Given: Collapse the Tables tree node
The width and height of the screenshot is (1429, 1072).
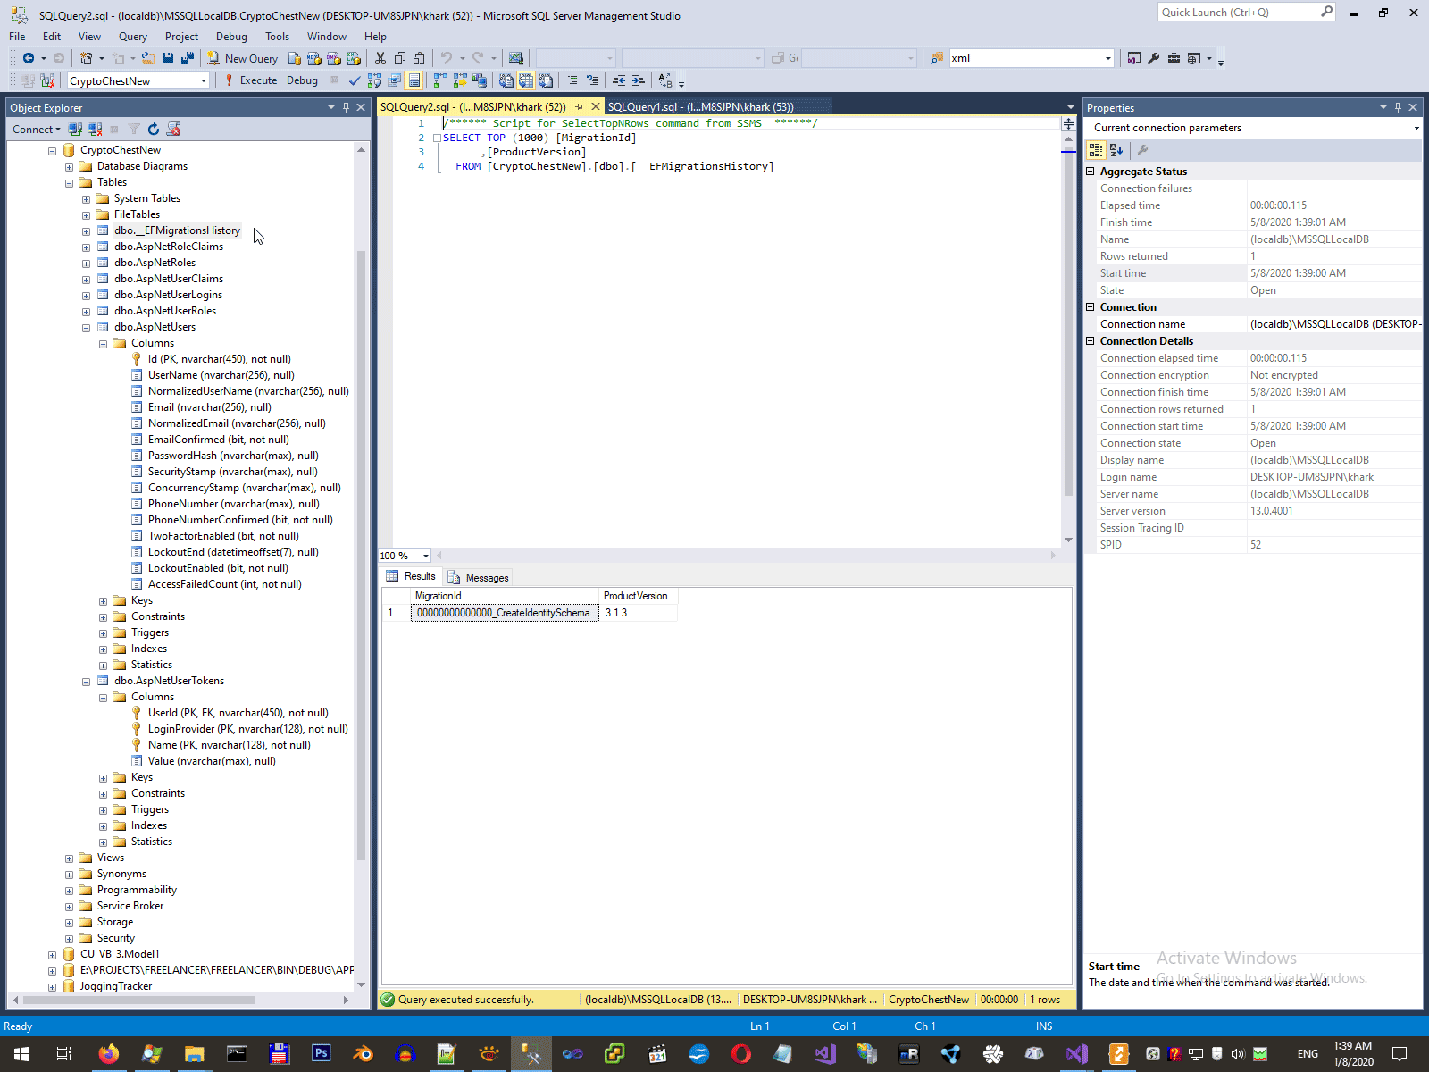Looking at the screenshot, I should [69, 183].
